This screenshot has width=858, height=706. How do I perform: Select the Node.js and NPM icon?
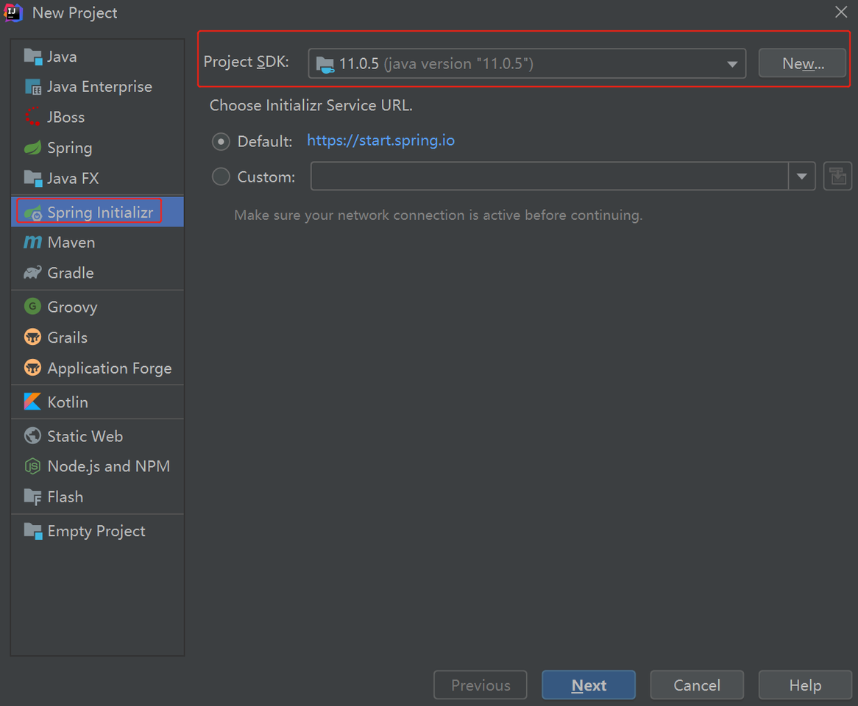pyautogui.click(x=33, y=466)
